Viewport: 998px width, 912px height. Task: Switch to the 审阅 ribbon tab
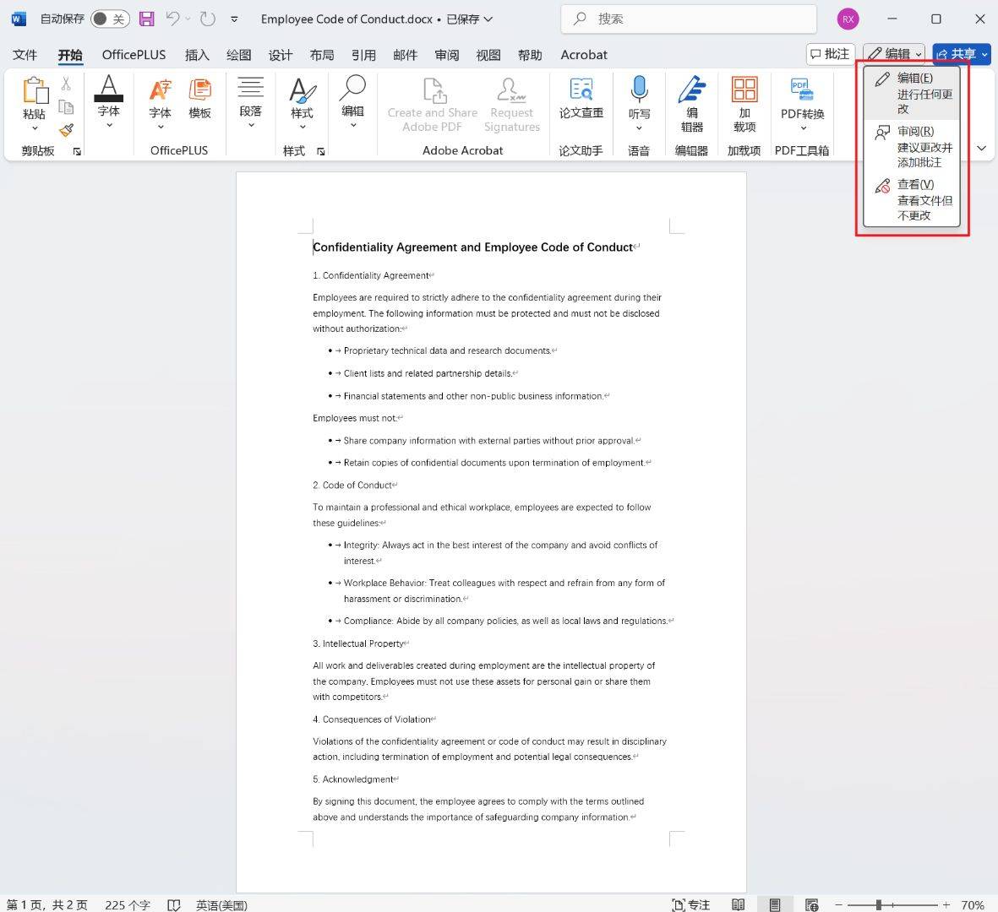446,55
